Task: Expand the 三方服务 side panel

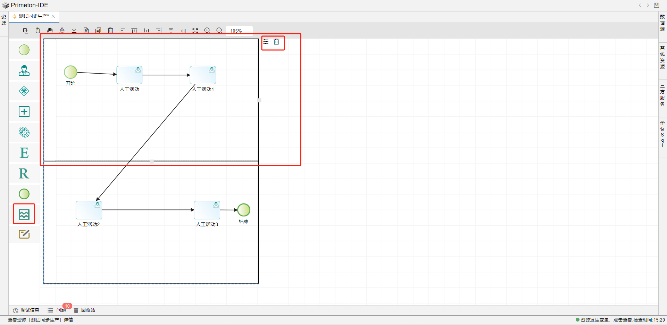Action: tap(662, 94)
